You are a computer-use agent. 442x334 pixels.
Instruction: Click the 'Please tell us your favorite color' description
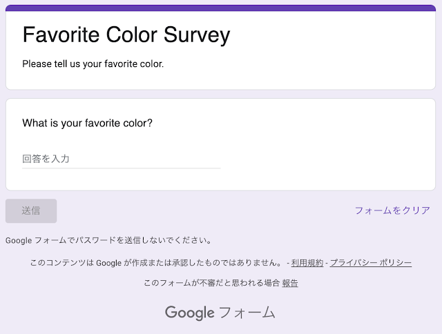[93, 64]
